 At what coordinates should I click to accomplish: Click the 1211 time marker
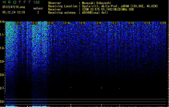[x=18, y=23]
